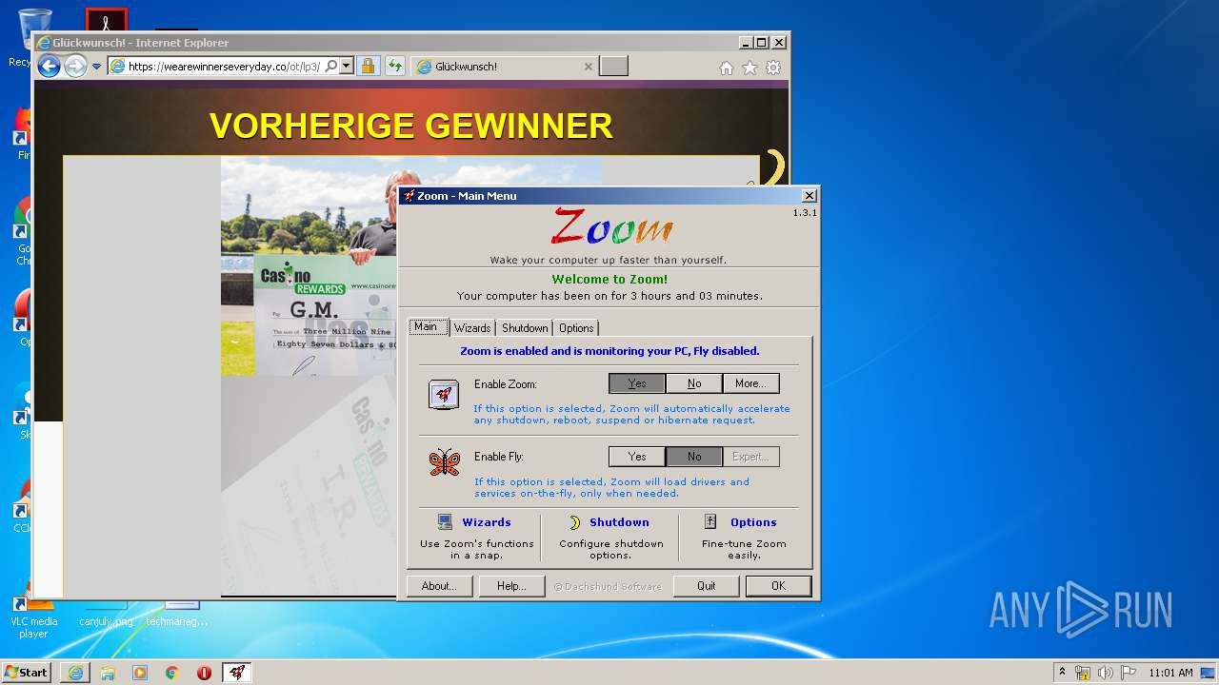Set Enable Zoom to No
1219x685 pixels.
coord(694,383)
